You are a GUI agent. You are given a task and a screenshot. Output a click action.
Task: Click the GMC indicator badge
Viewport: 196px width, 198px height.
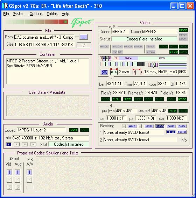tap(150, 46)
